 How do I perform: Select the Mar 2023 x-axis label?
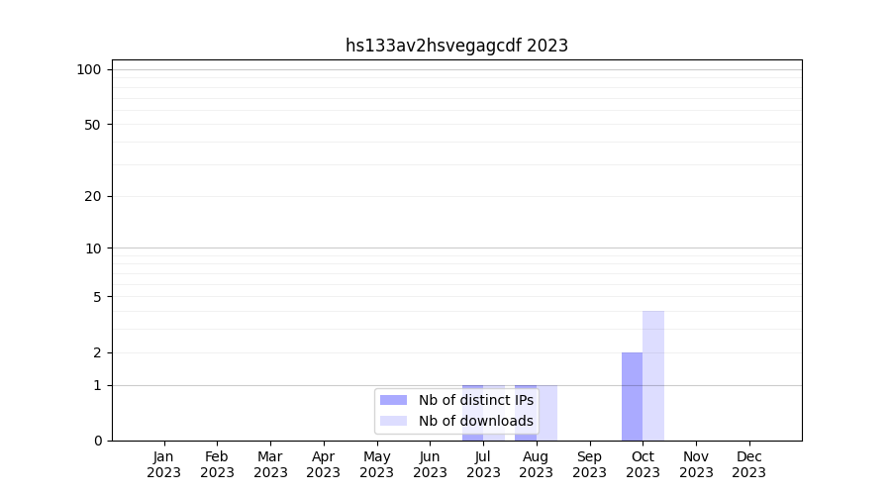pyautogui.click(x=270, y=464)
